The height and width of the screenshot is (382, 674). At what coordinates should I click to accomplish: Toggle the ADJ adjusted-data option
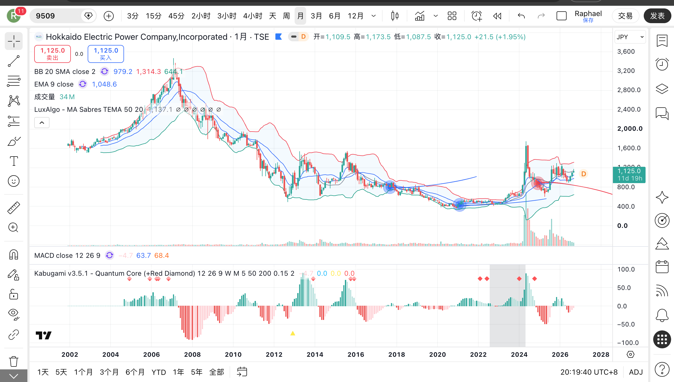click(636, 372)
